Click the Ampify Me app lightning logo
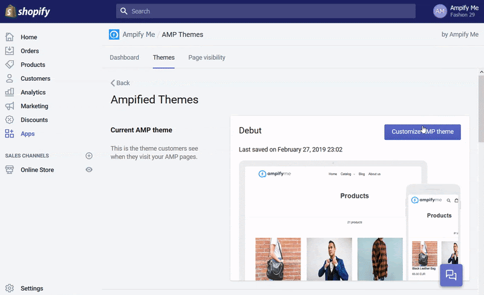484x295 pixels. (x=114, y=34)
